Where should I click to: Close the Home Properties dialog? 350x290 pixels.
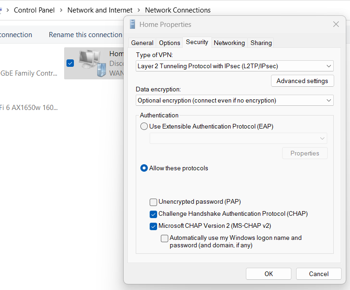(336, 25)
